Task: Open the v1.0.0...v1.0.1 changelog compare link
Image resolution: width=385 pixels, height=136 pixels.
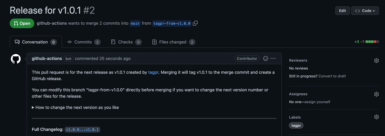Action: click(x=83, y=130)
